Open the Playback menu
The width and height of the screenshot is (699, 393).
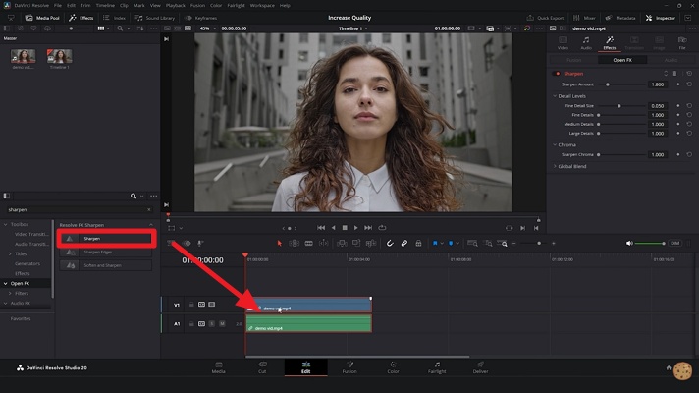tap(175, 5)
